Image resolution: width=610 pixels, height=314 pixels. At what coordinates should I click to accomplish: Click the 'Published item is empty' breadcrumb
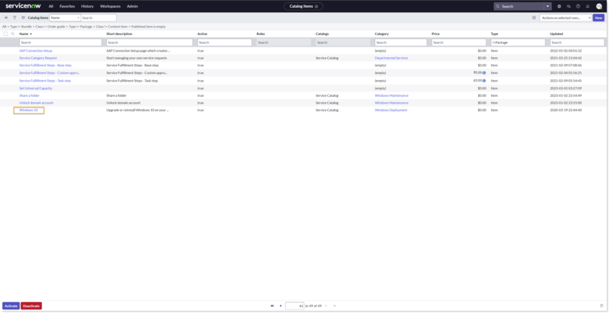[x=148, y=27]
